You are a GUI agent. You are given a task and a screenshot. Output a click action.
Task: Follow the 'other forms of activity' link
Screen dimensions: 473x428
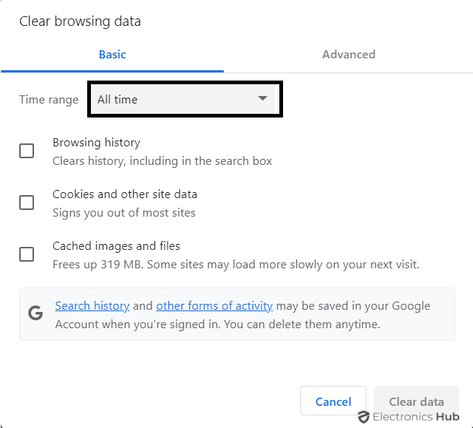pos(214,306)
